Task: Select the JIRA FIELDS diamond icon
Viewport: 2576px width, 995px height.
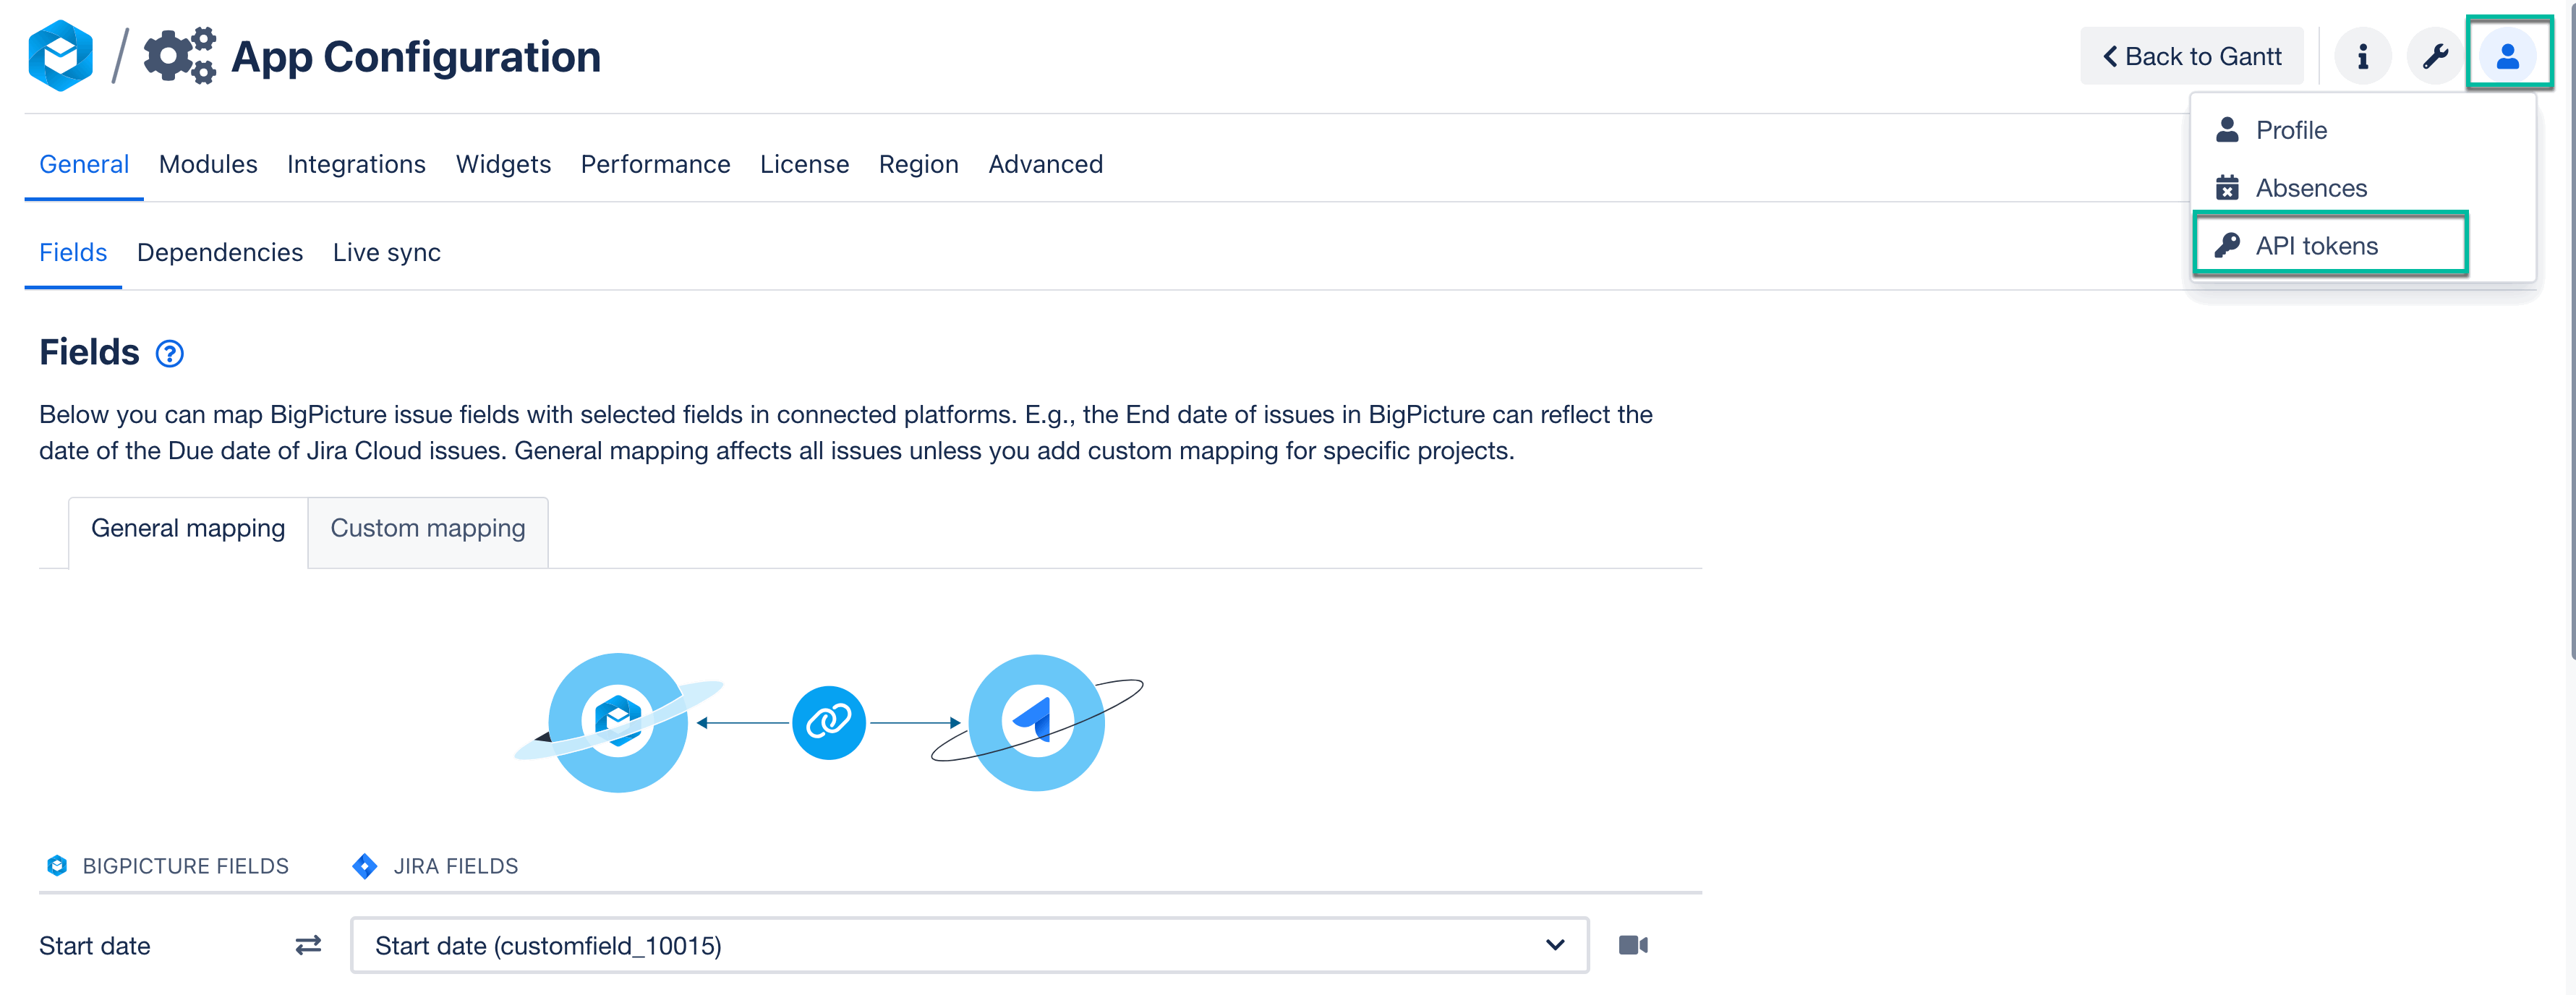Action: pyautogui.click(x=364, y=866)
